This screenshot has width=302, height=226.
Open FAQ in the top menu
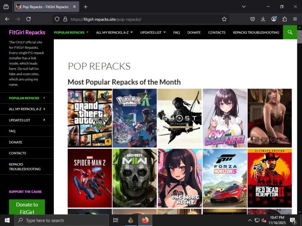coord(176,32)
